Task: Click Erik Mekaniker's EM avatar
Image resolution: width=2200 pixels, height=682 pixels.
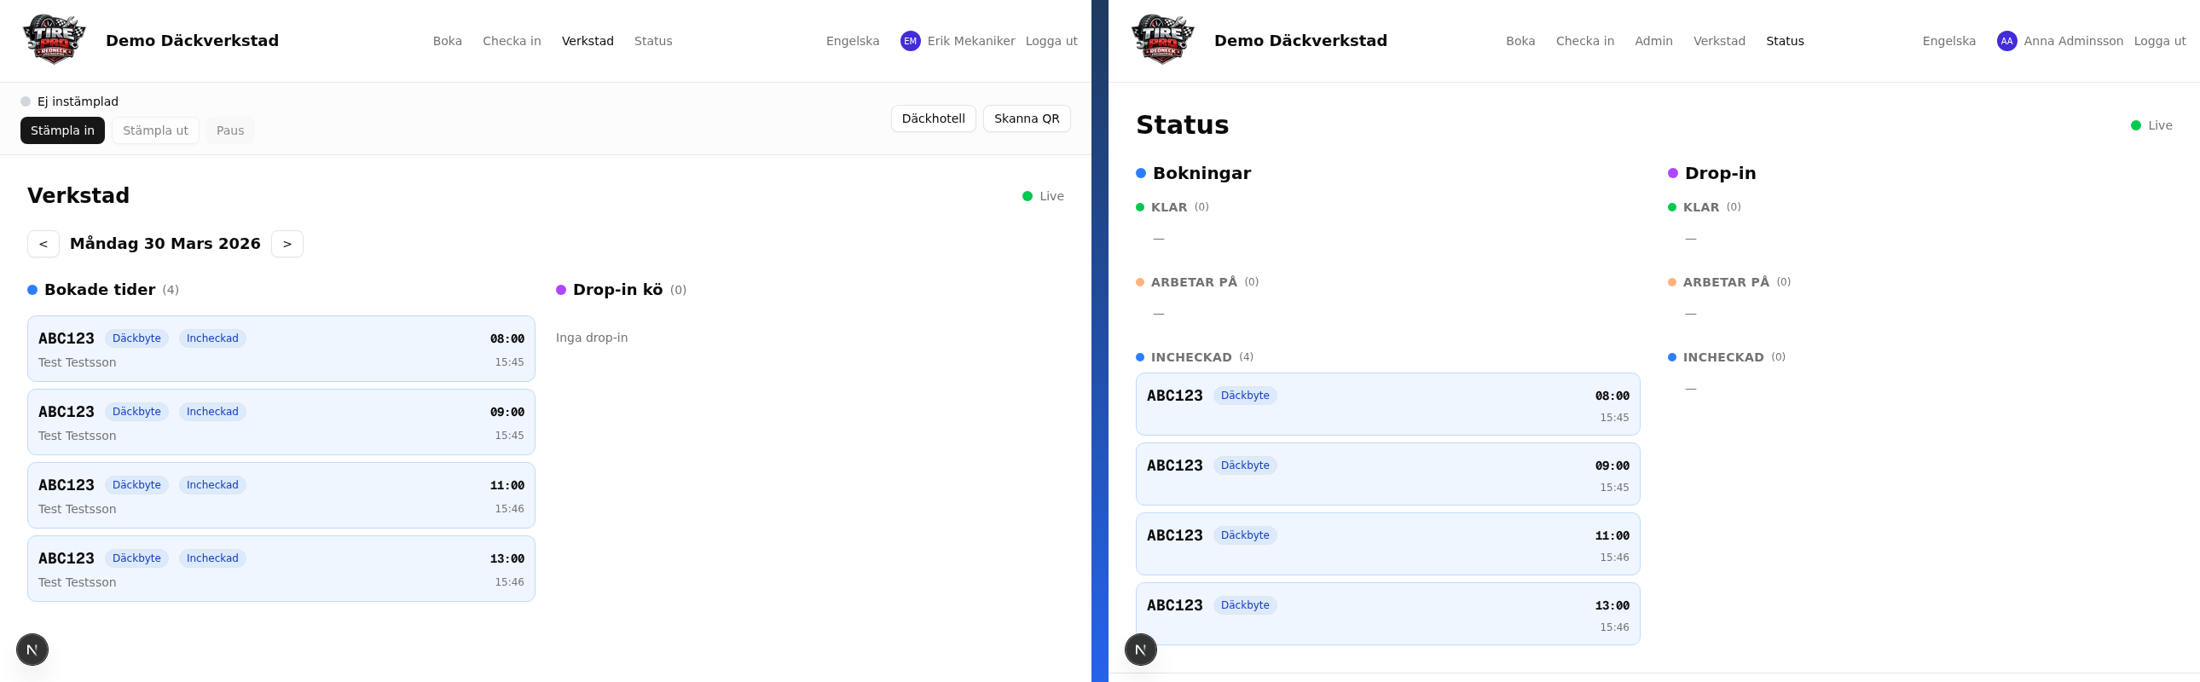Action: tap(910, 41)
